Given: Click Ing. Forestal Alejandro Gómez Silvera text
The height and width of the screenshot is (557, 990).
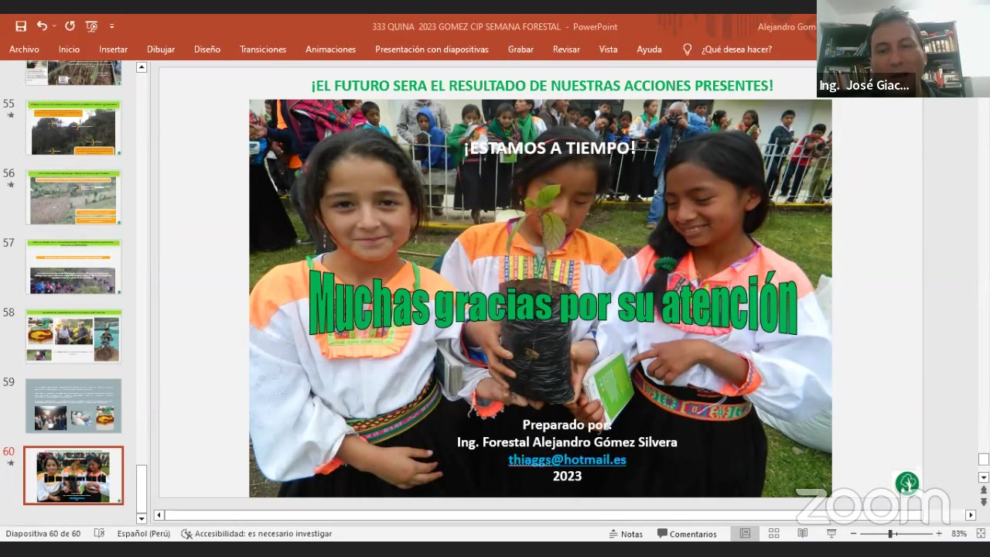Looking at the screenshot, I should tap(567, 443).
